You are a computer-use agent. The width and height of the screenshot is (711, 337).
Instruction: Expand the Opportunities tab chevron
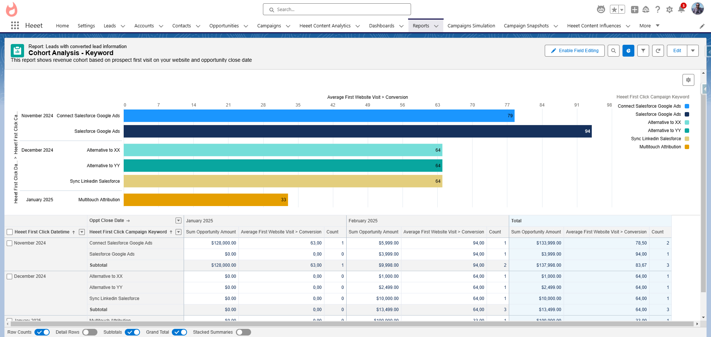246,26
